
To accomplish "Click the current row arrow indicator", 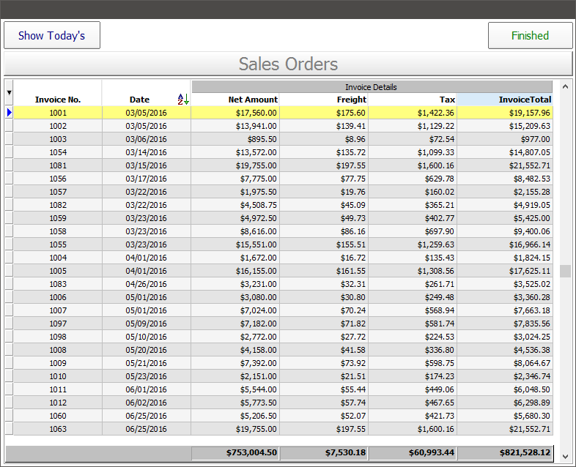I will (9, 113).
